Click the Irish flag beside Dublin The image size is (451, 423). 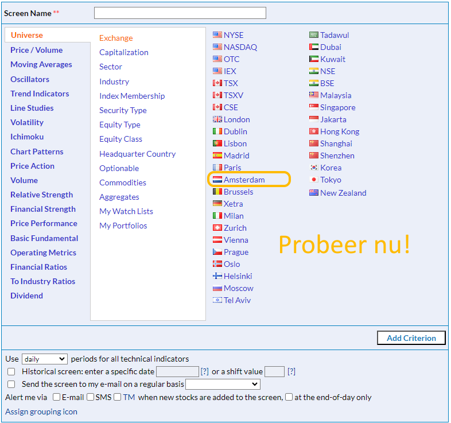point(217,131)
